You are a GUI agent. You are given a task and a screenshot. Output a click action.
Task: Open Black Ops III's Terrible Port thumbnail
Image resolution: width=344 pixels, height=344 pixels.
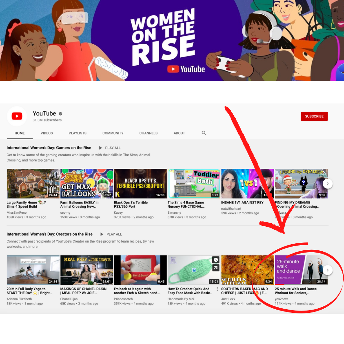[x=140, y=184]
